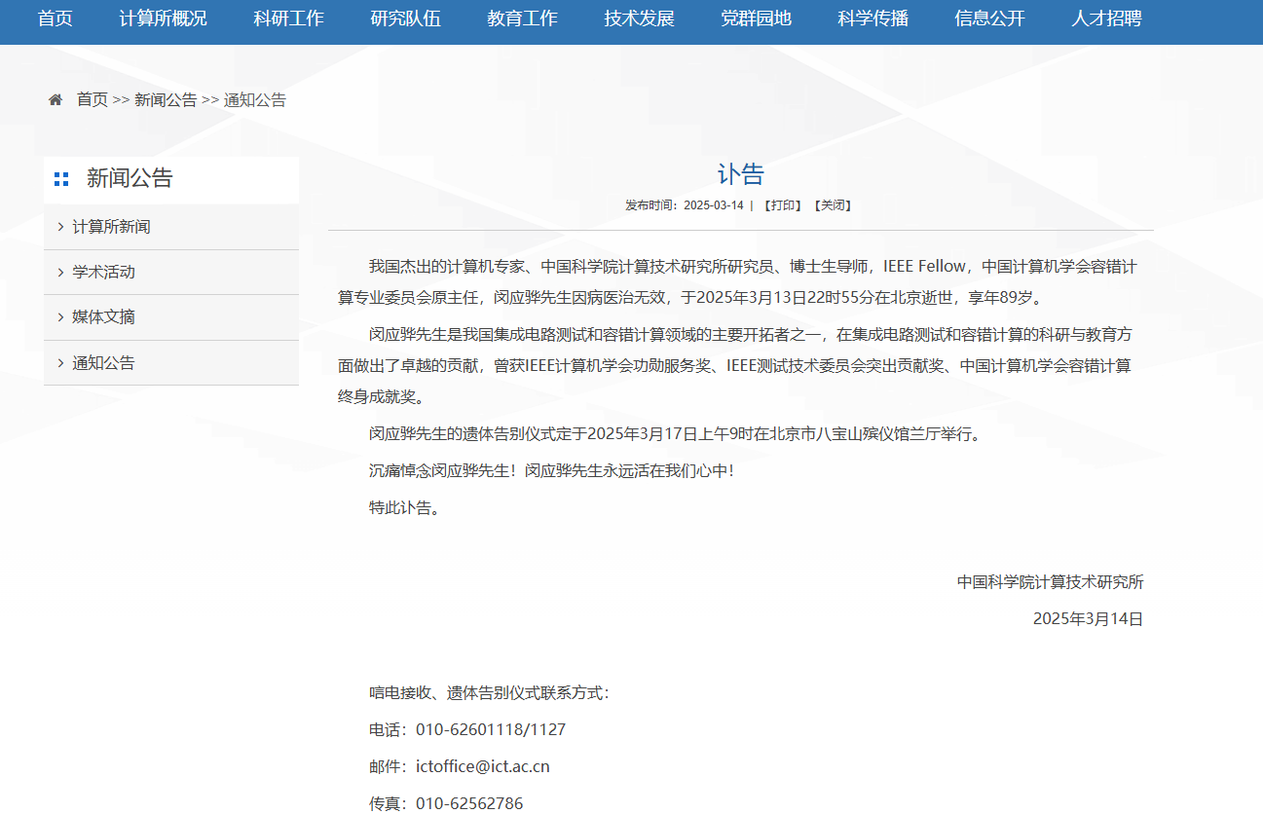Open the 教育工作 menu item

point(522,18)
